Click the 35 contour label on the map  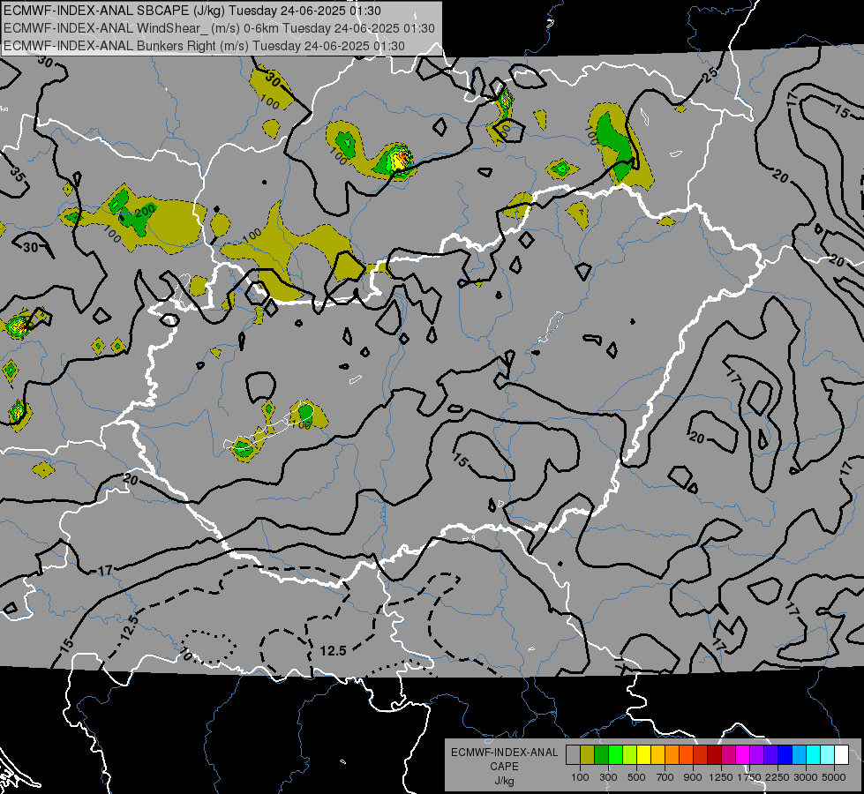pyautogui.click(x=17, y=174)
